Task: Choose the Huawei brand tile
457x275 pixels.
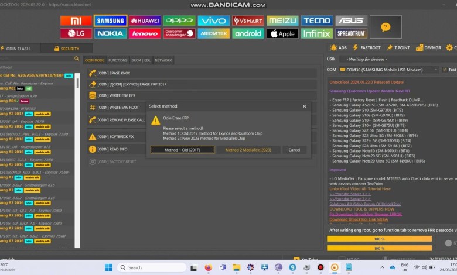Action: click(145, 20)
